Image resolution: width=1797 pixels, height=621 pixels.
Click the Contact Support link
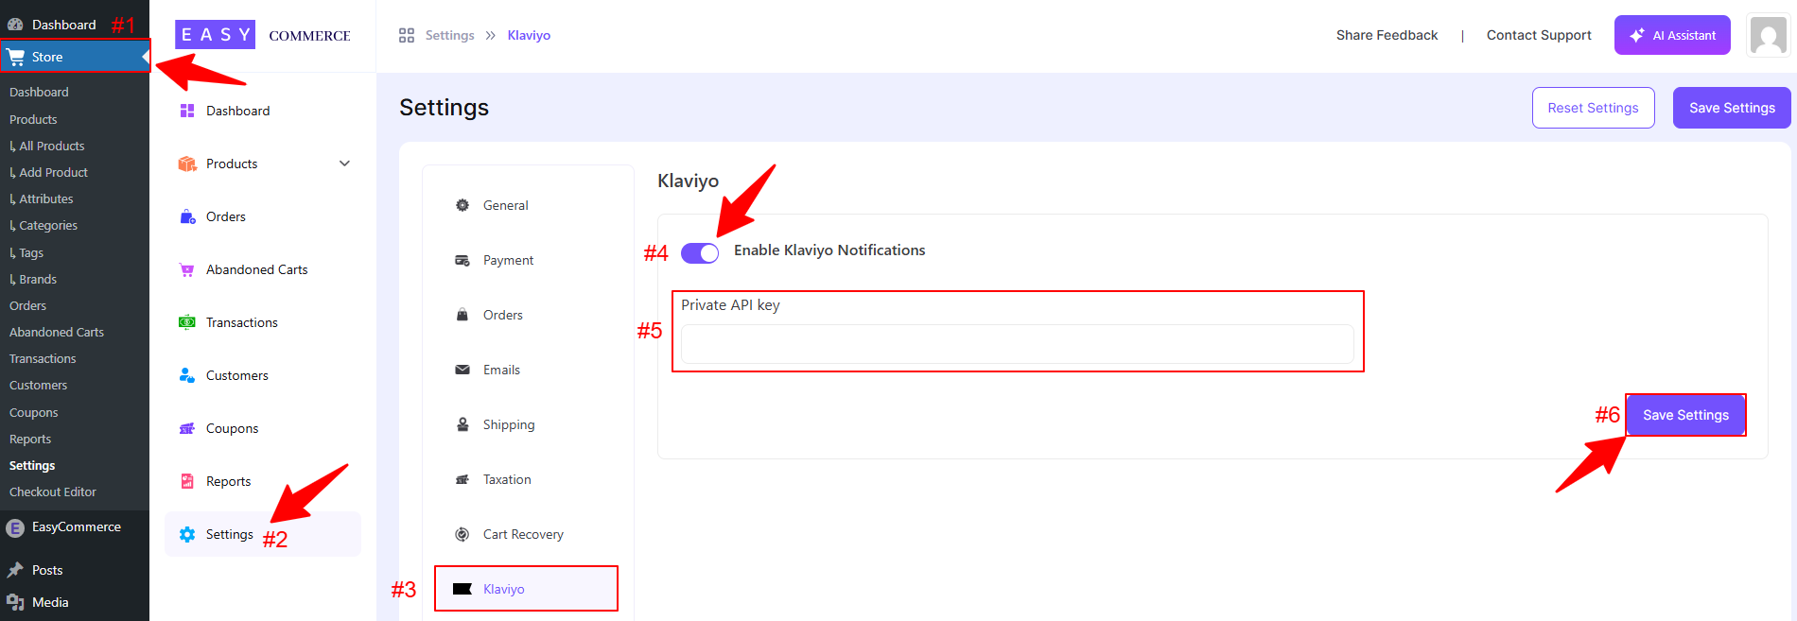[x=1539, y=35]
